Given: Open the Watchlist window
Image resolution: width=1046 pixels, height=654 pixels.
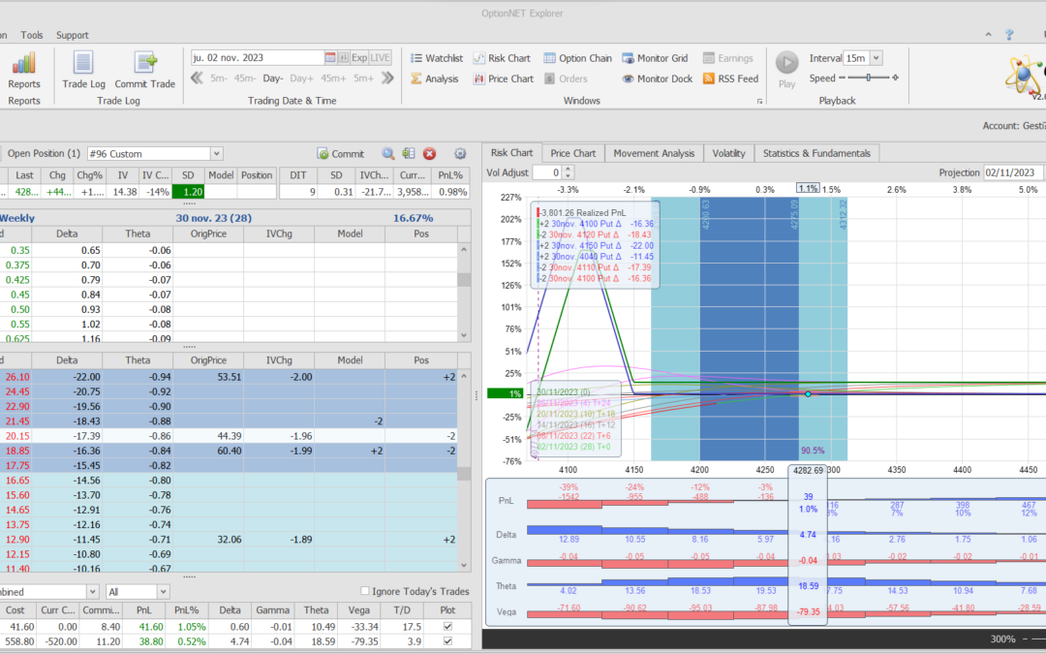Looking at the screenshot, I should [436, 58].
